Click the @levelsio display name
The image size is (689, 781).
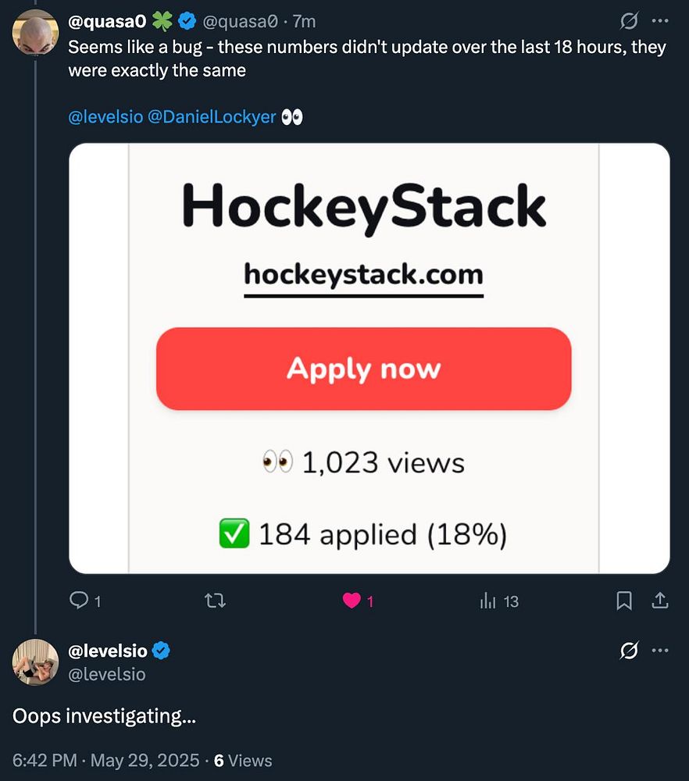[x=108, y=650]
